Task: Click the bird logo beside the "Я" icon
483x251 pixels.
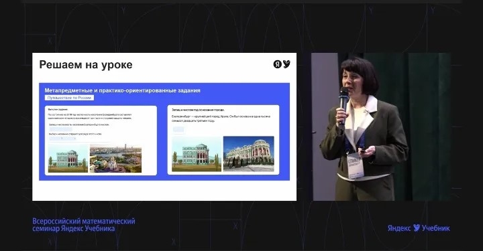Action: tap(287, 64)
